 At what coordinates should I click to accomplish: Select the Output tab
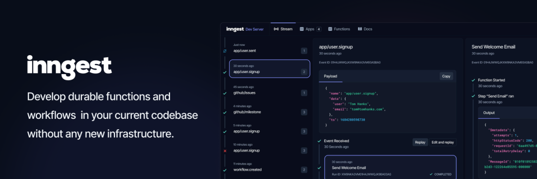click(x=489, y=112)
